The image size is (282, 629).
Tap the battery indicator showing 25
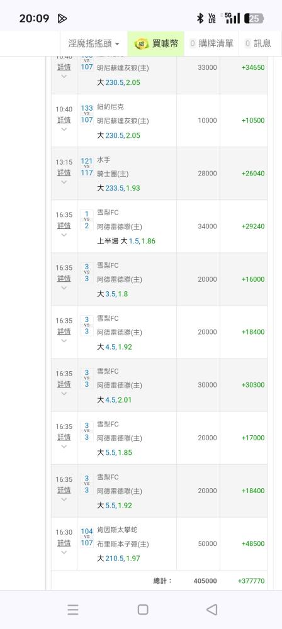click(x=254, y=18)
